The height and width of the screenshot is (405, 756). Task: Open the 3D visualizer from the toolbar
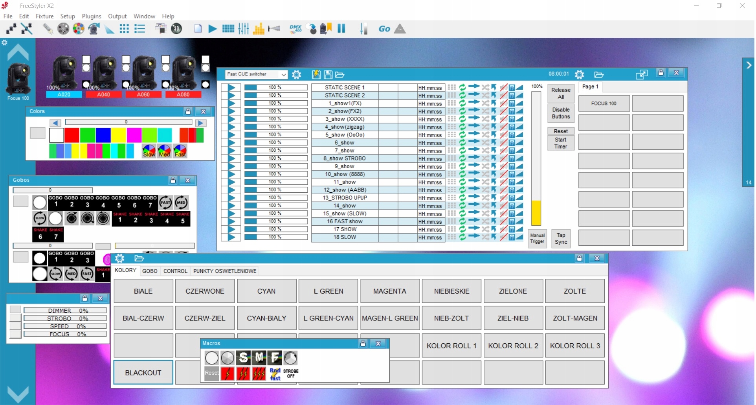click(x=177, y=29)
